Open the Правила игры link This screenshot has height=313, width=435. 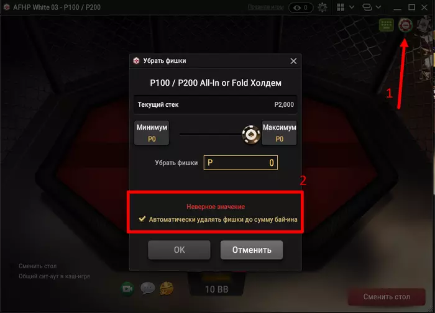click(x=265, y=7)
